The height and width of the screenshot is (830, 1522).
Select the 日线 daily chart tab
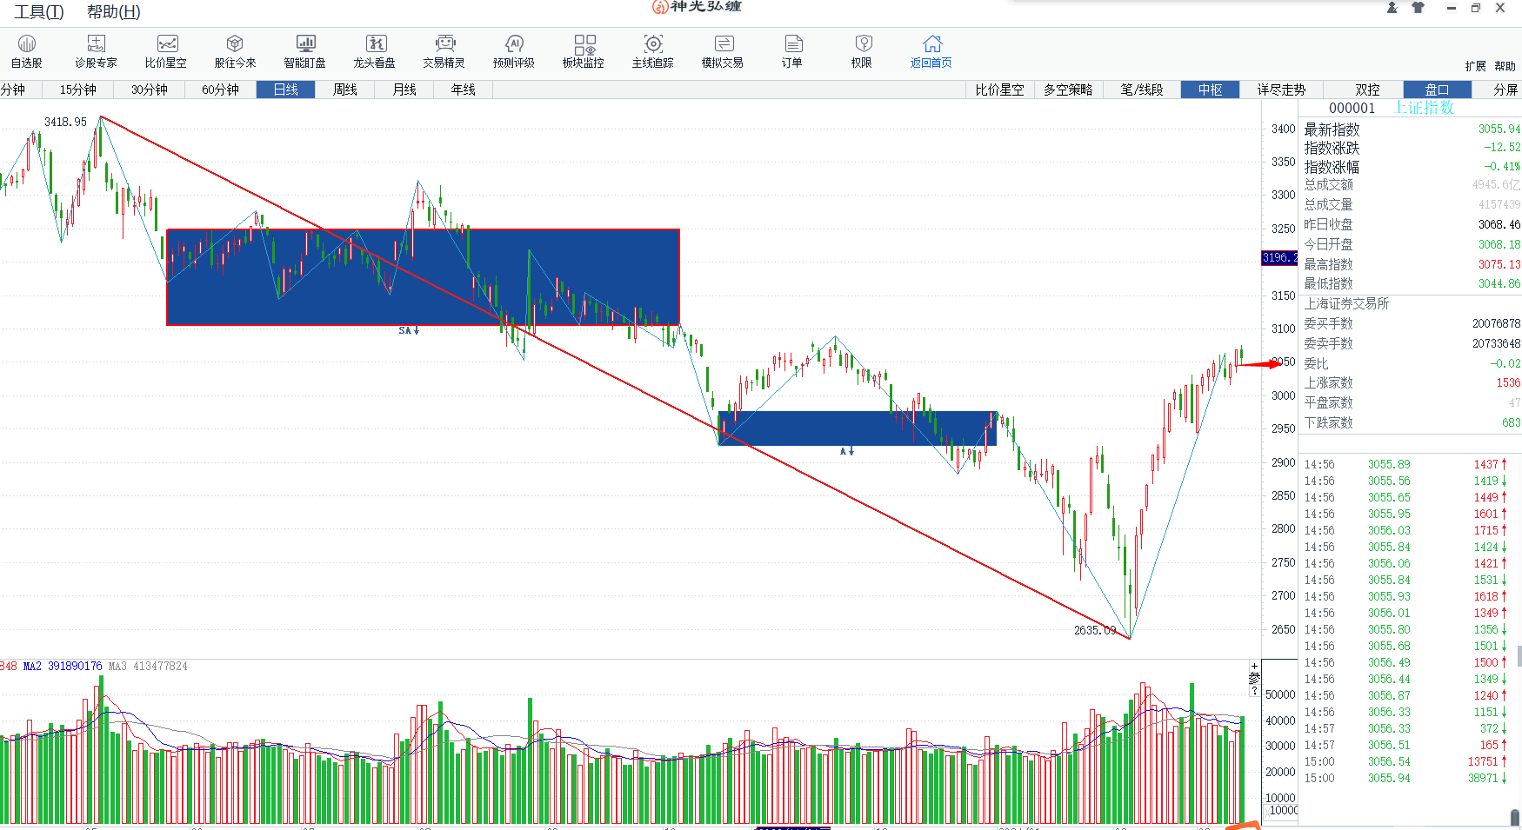point(286,90)
